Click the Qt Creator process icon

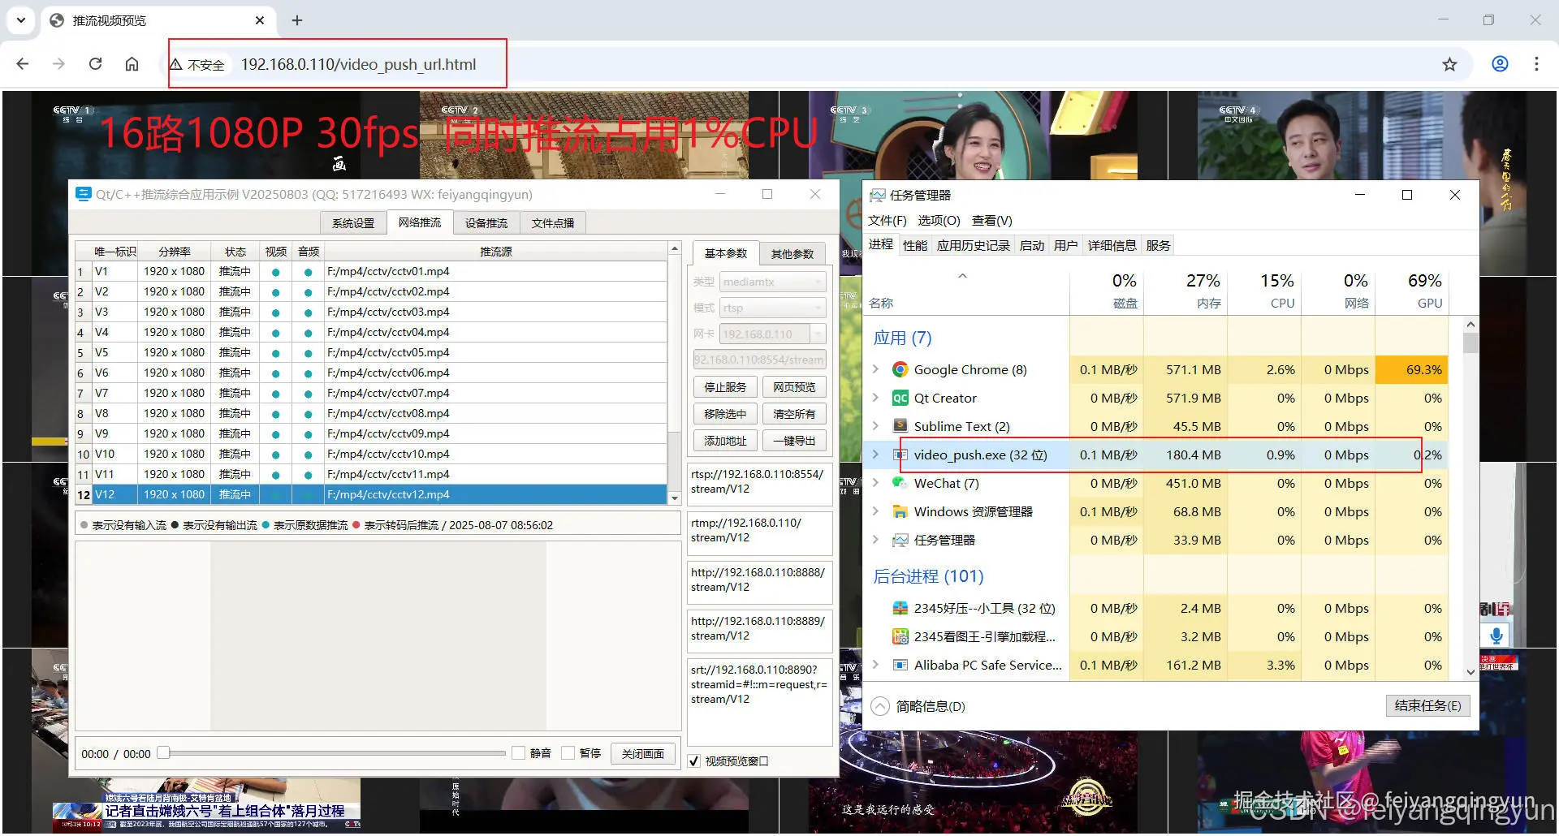coord(900,398)
